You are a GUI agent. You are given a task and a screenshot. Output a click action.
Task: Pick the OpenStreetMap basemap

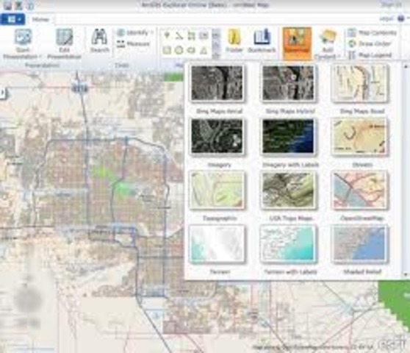pyautogui.click(x=360, y=190)
